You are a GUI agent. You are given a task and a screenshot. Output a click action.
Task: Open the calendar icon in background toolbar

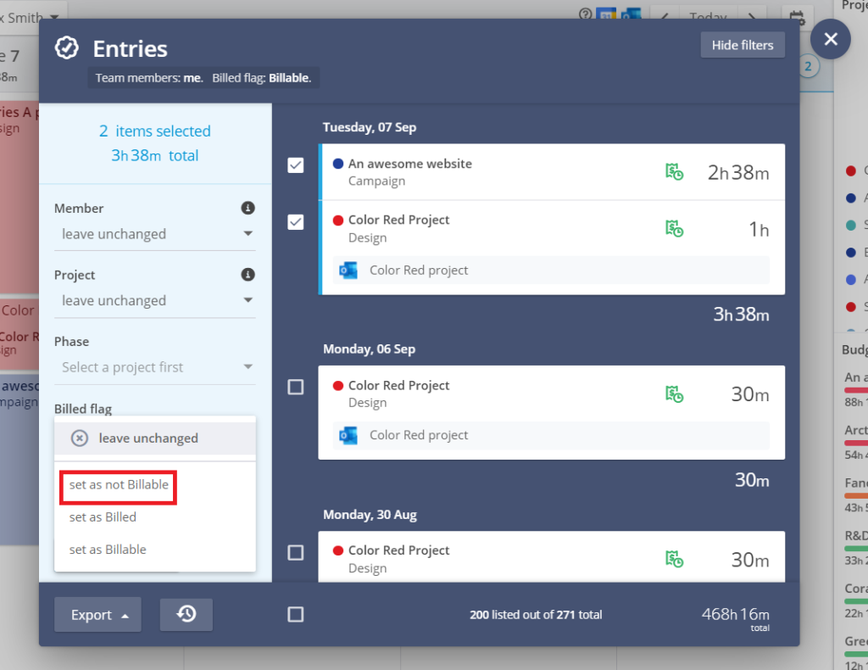(797, 17)
